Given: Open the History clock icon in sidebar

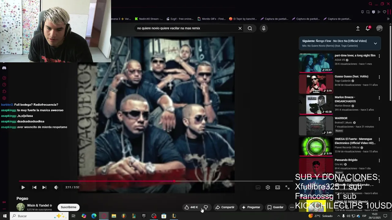Looking at the screenshot, I should point(4,85).
